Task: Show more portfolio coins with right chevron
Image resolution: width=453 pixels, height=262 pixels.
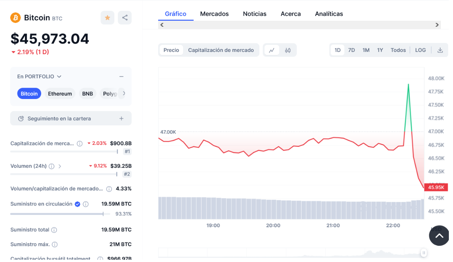Action: pyautogui.click(x=124, y=93)
